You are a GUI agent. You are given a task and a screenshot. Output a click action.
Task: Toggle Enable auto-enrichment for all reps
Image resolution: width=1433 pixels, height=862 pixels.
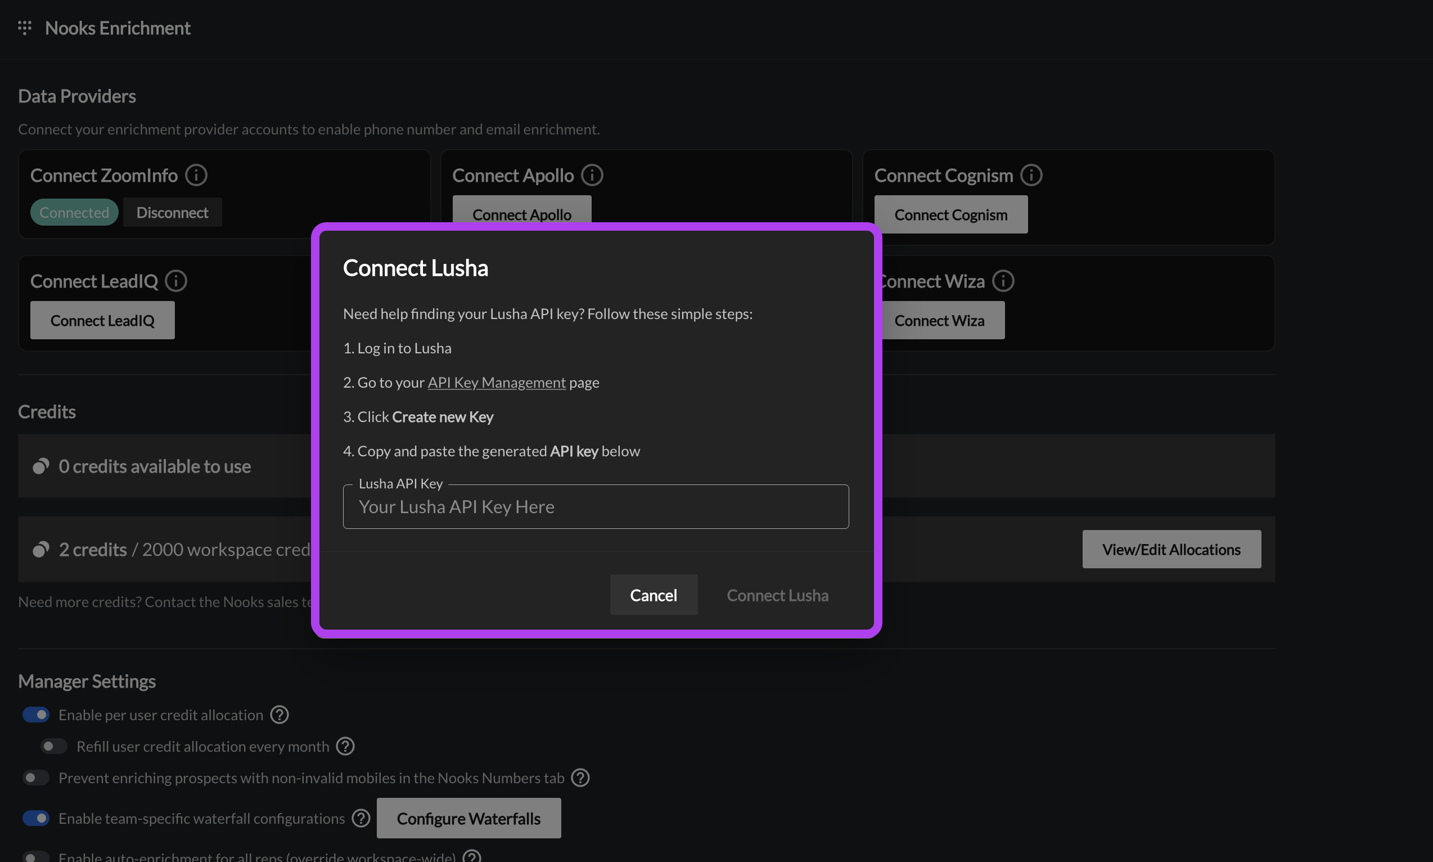pyautogui.click(x=36, y=857)
